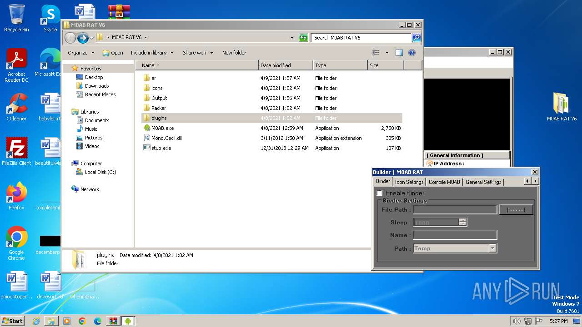
Task: Open the Recycle Bin desktop icon
Action: point(16,18)
